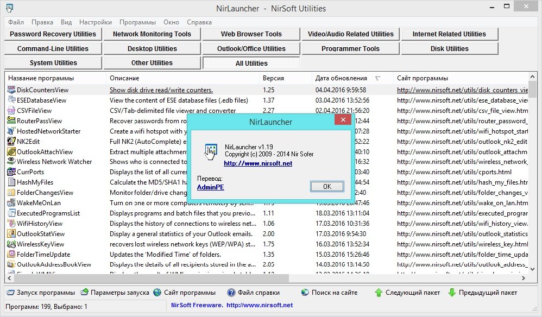The image size is (542, 317).
Task: Click the Run Program icon in bottom bar
Action: pos(10,293)
